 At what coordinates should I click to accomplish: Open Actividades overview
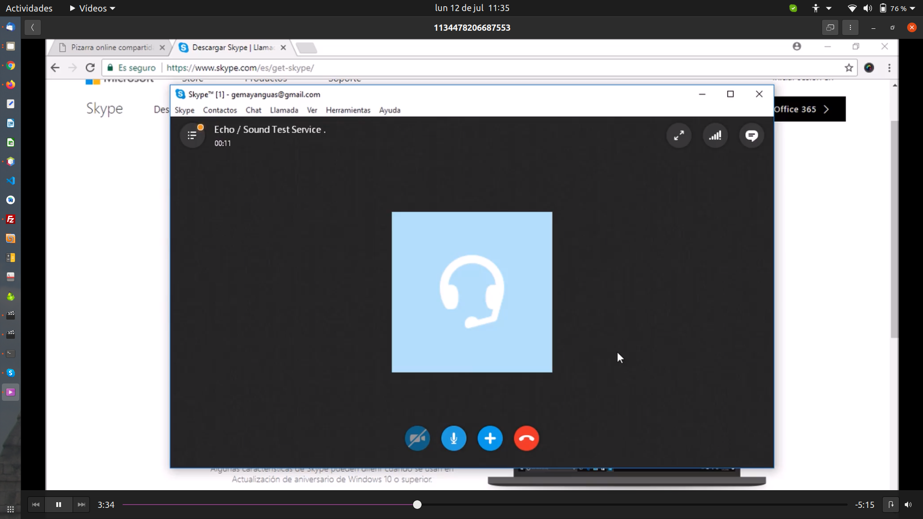[29, 8]
